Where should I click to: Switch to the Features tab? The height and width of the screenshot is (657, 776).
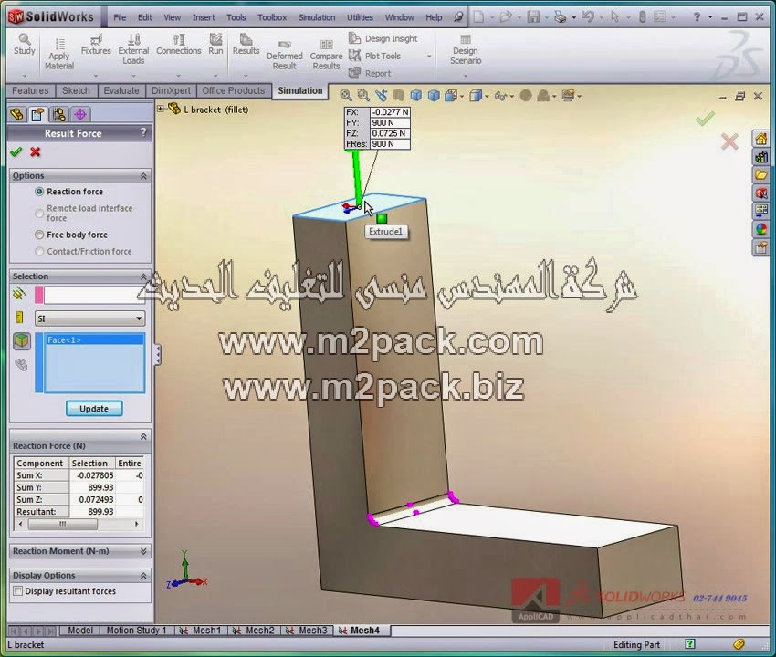point(30,90)
